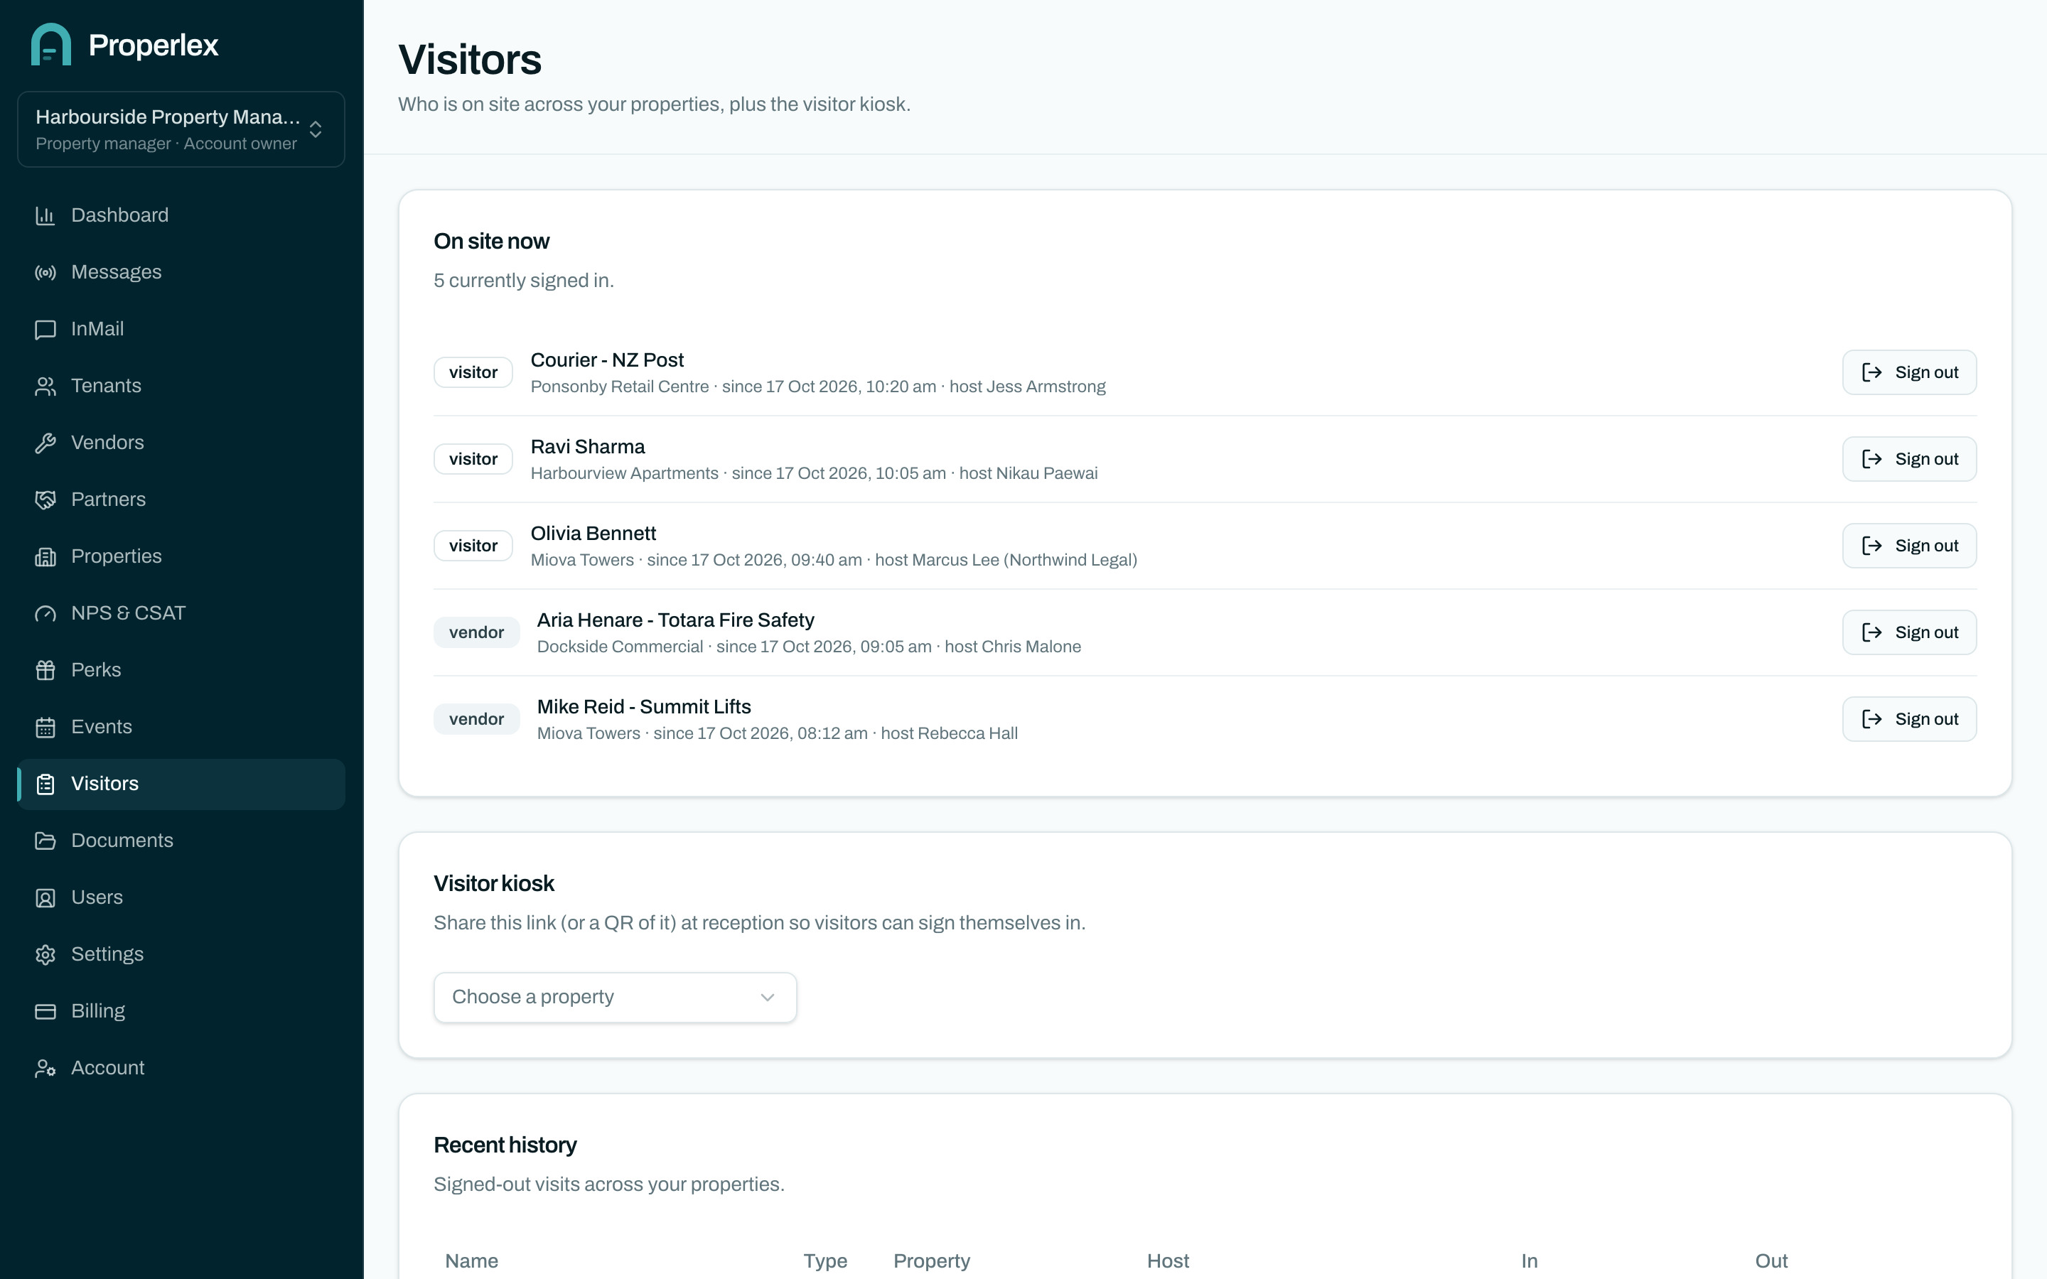The height and width of the screenshot is (1279, 2047).
Task: Click the Name column header
Action: click(471, 1261)
